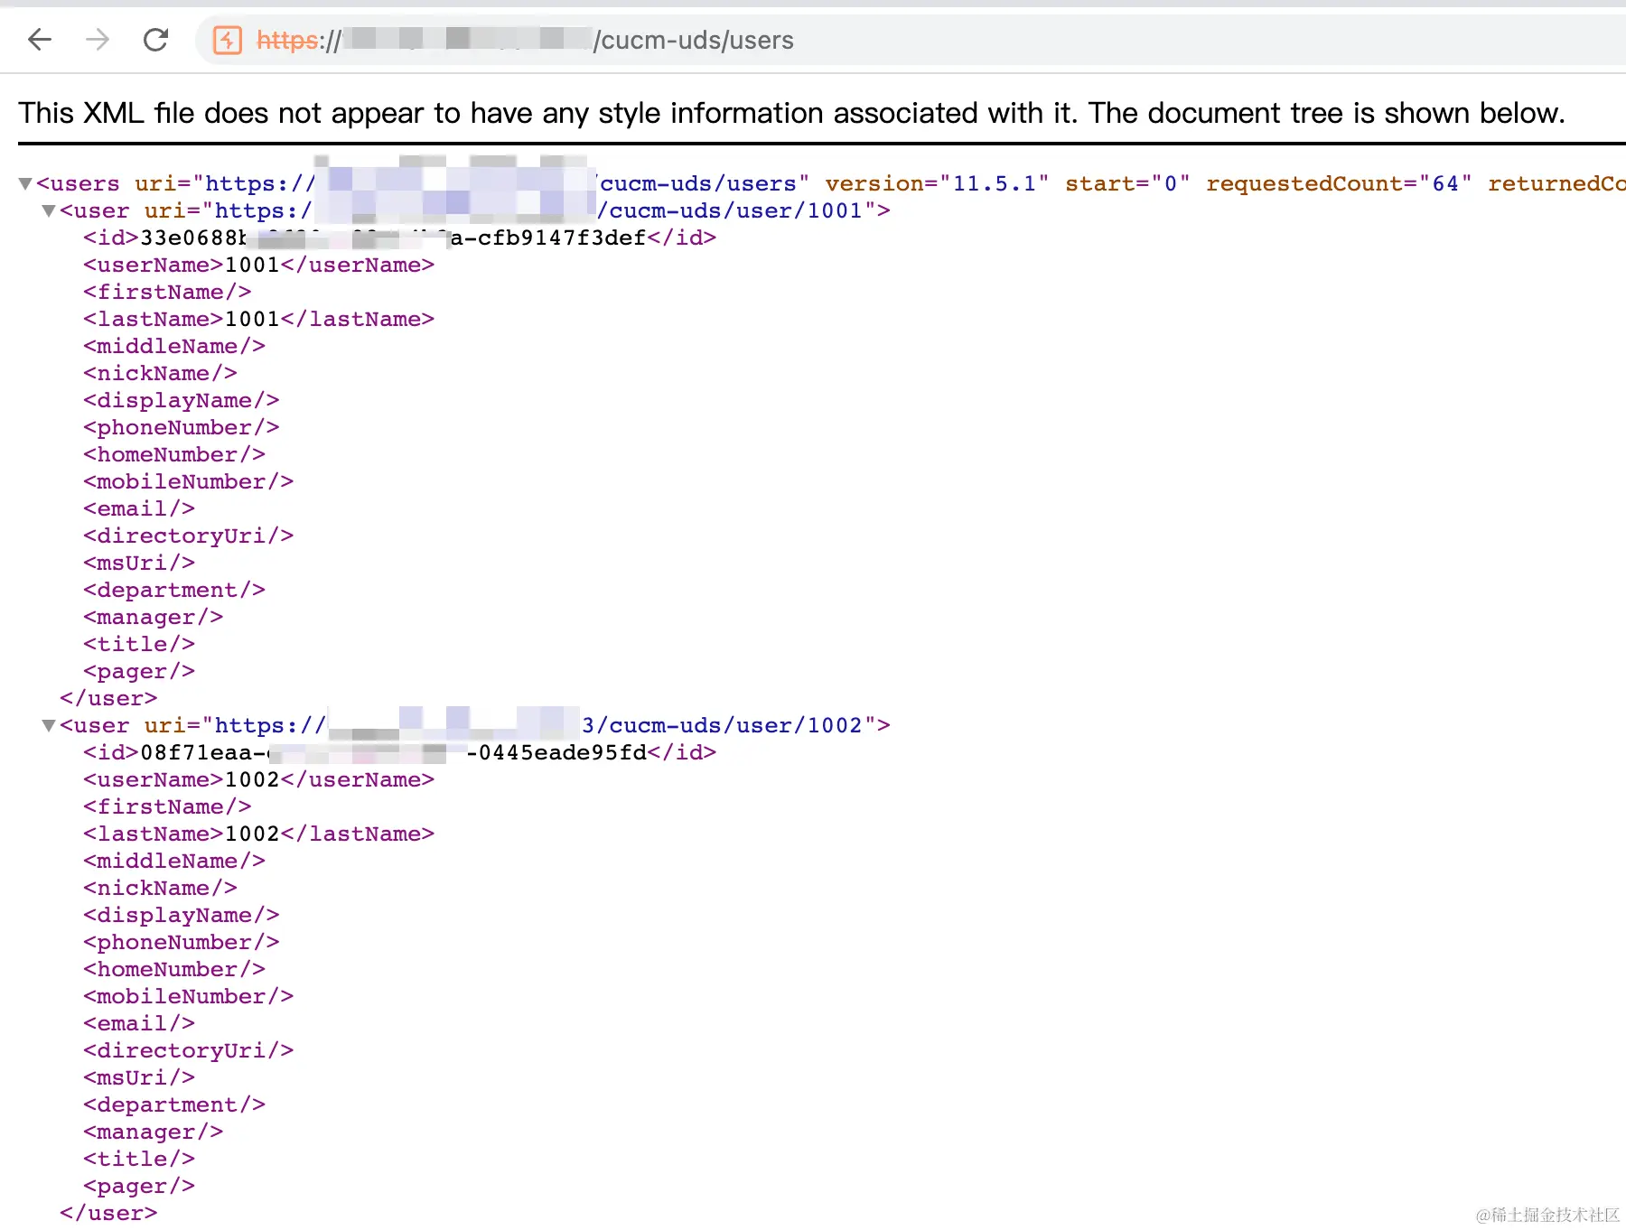Screen dimensions: 1626x1230
Task: Click the displayName tag under user 1001
Action: click(182, 401)
